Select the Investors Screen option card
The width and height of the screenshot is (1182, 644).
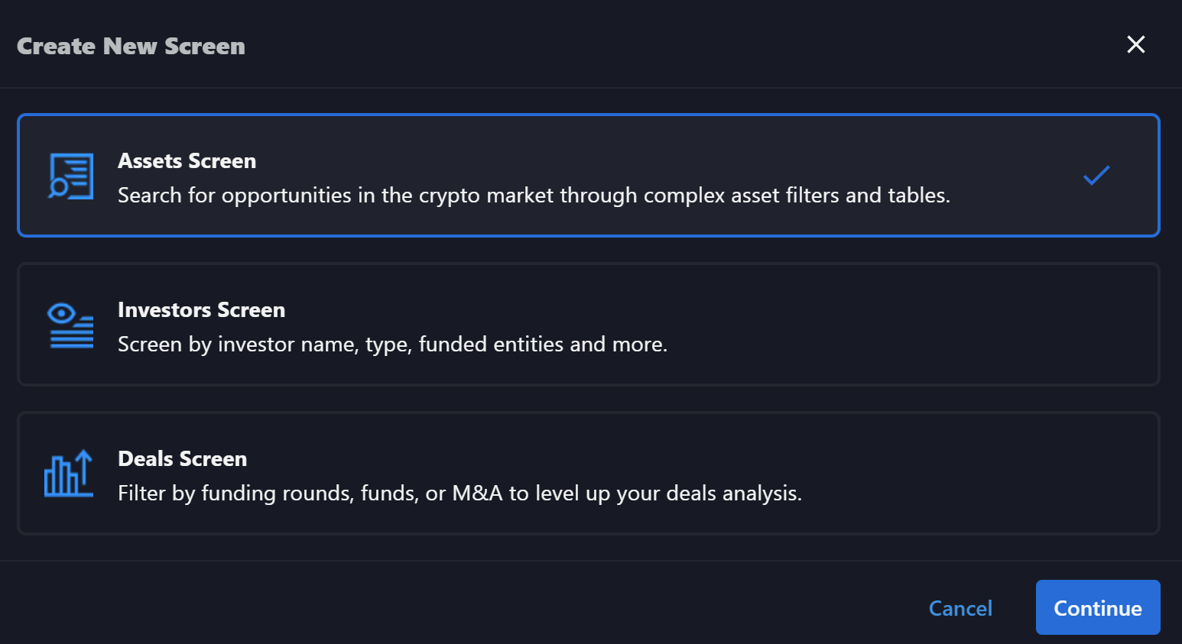589,325
